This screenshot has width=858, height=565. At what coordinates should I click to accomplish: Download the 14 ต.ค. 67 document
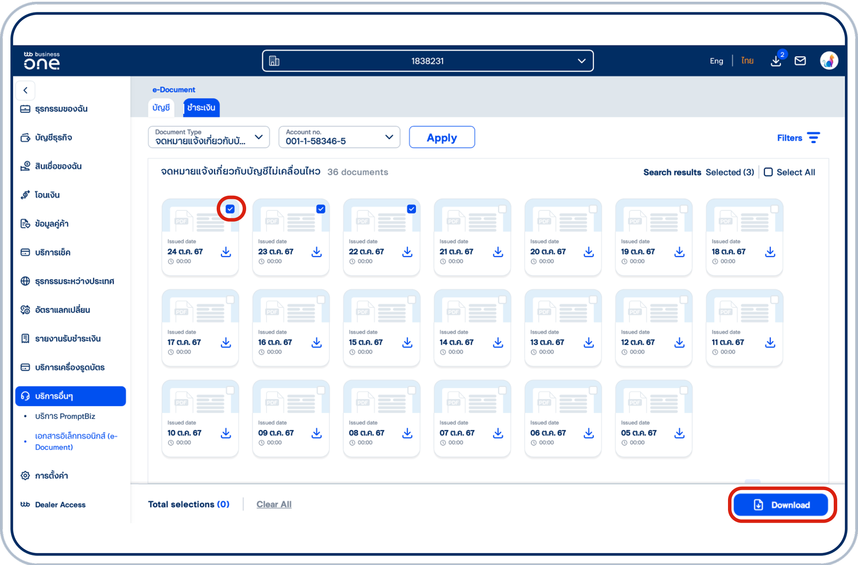pos(498,343)
